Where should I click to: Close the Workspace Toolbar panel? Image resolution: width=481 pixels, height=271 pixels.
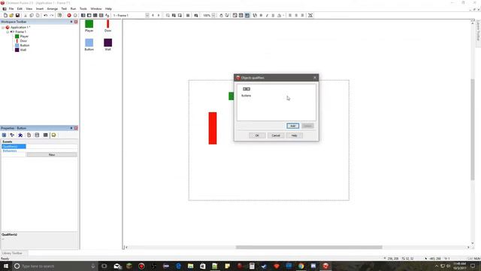(76, 22)
